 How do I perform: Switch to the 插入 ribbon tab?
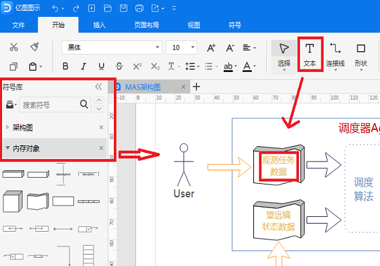(99, 25)
